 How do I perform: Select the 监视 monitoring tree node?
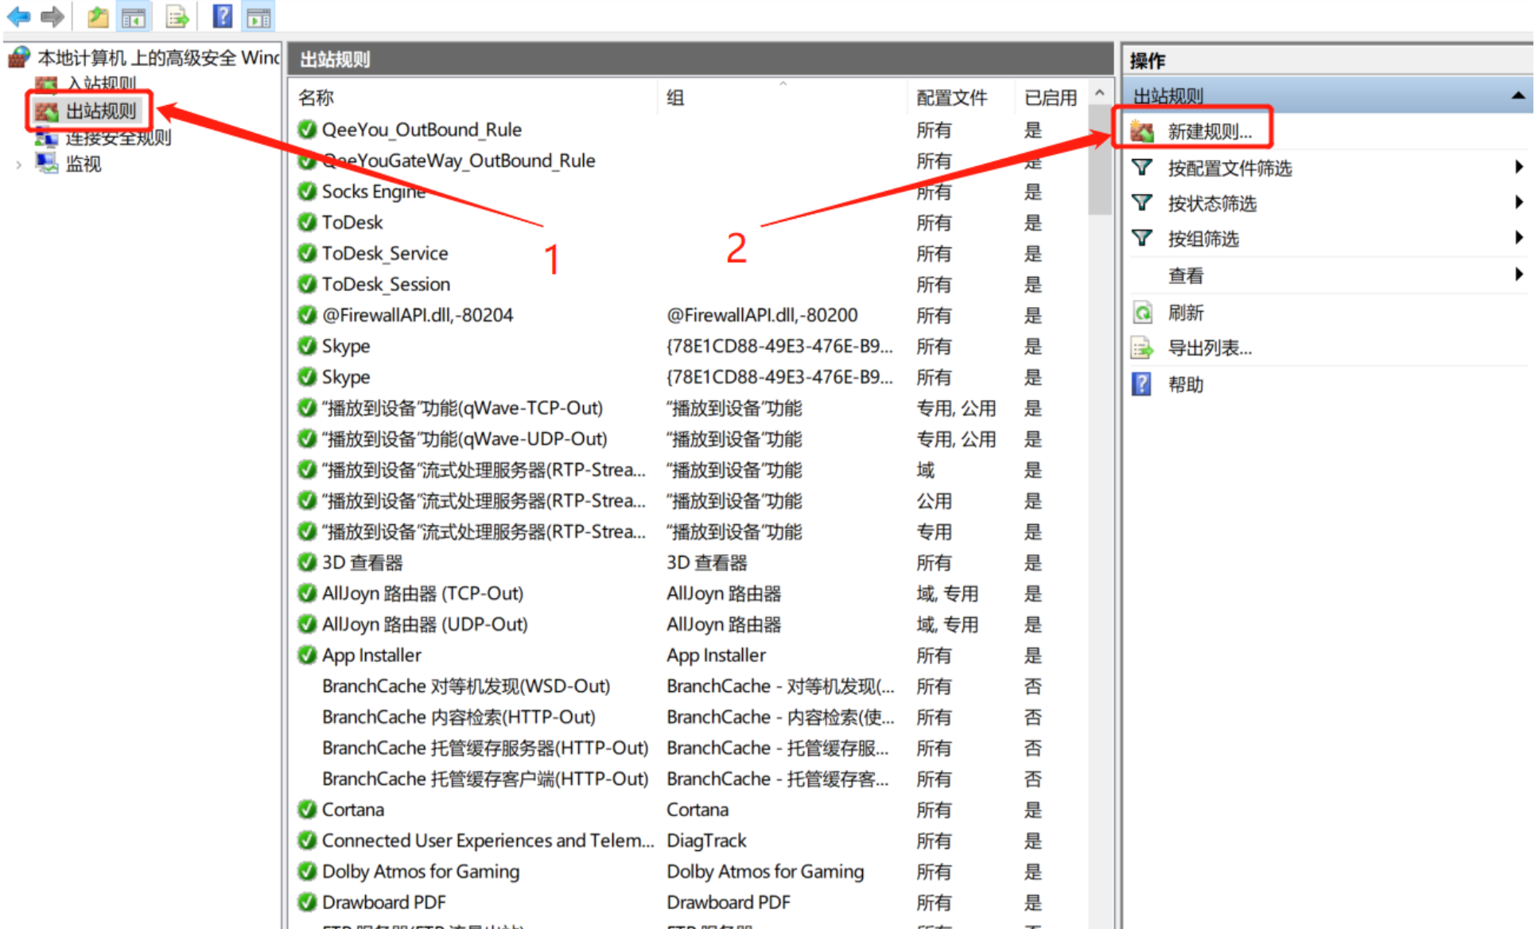[x=83, y=165]
